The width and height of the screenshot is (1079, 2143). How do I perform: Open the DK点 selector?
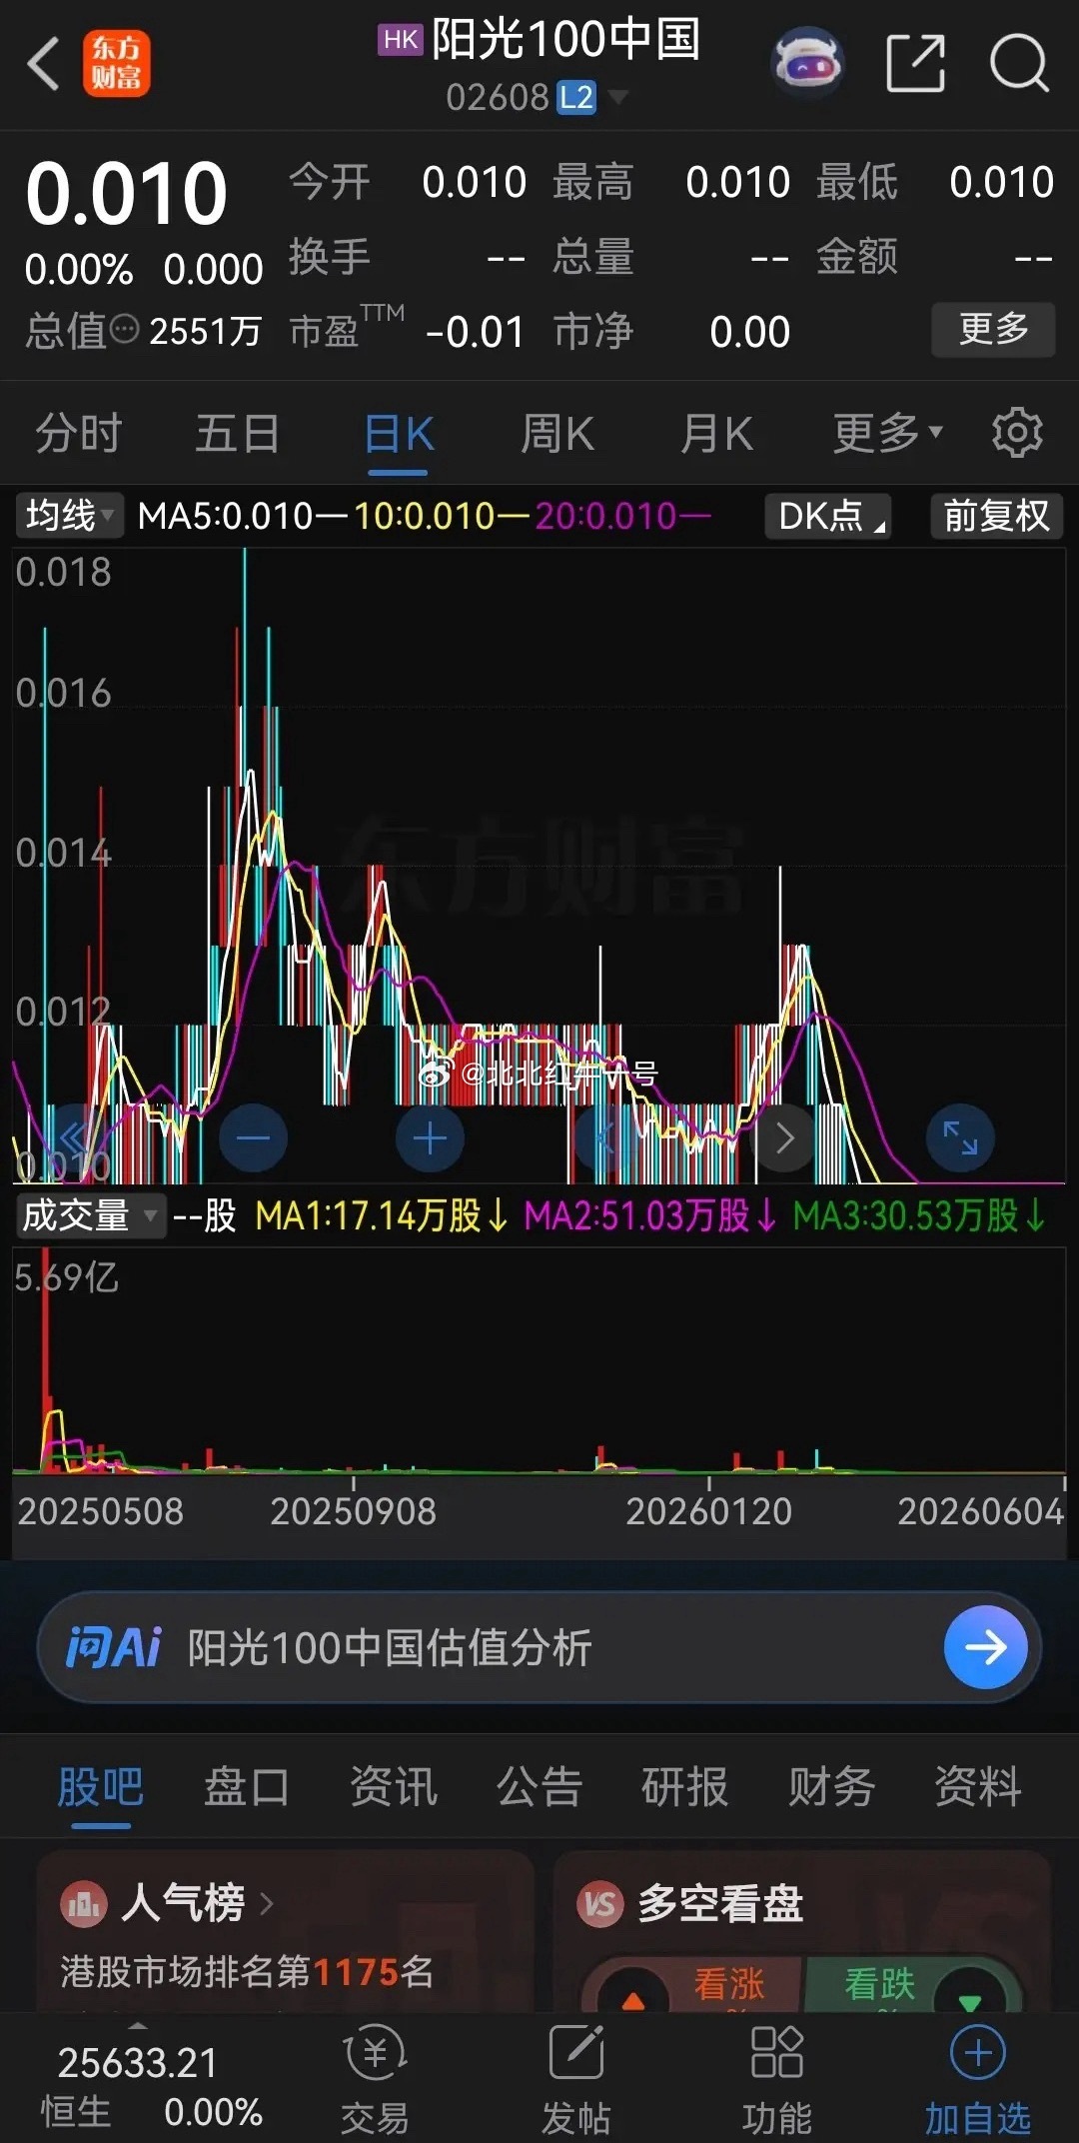828,516
